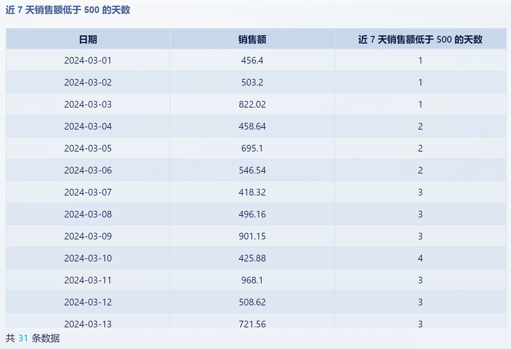Select the sales value 901.15
511x349 pixels.
[252, 236]
